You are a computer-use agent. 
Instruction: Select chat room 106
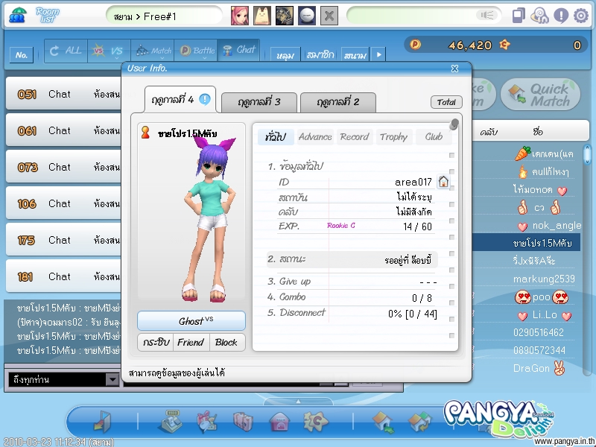coord(64,203)
